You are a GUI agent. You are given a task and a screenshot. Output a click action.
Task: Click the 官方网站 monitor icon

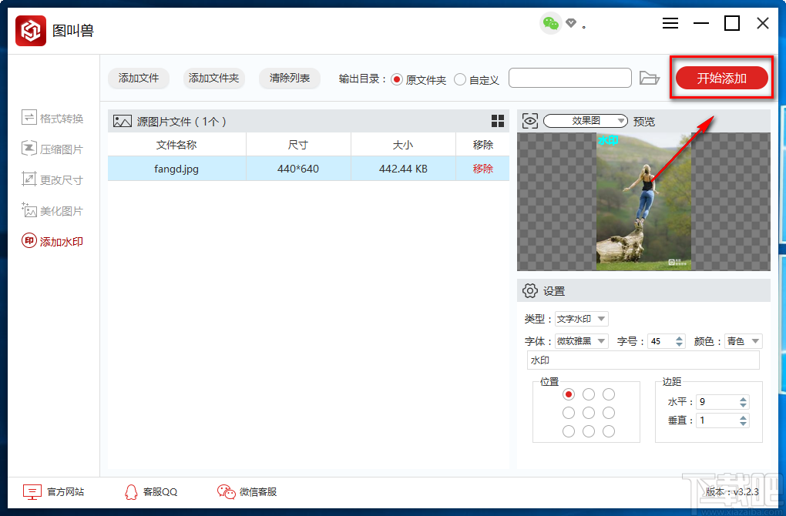pos(32,492)
